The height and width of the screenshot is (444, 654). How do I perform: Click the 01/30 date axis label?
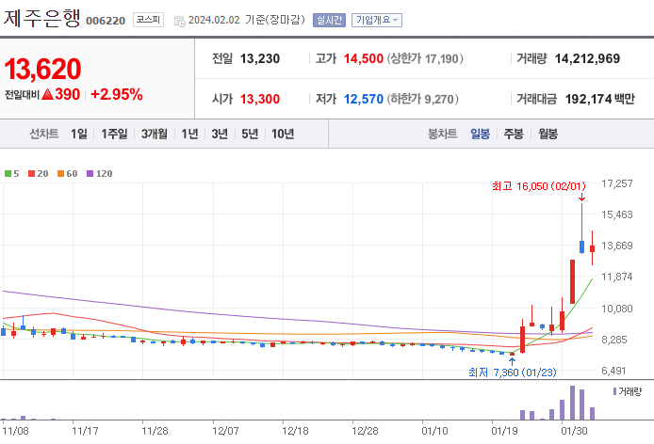[574, 431]
